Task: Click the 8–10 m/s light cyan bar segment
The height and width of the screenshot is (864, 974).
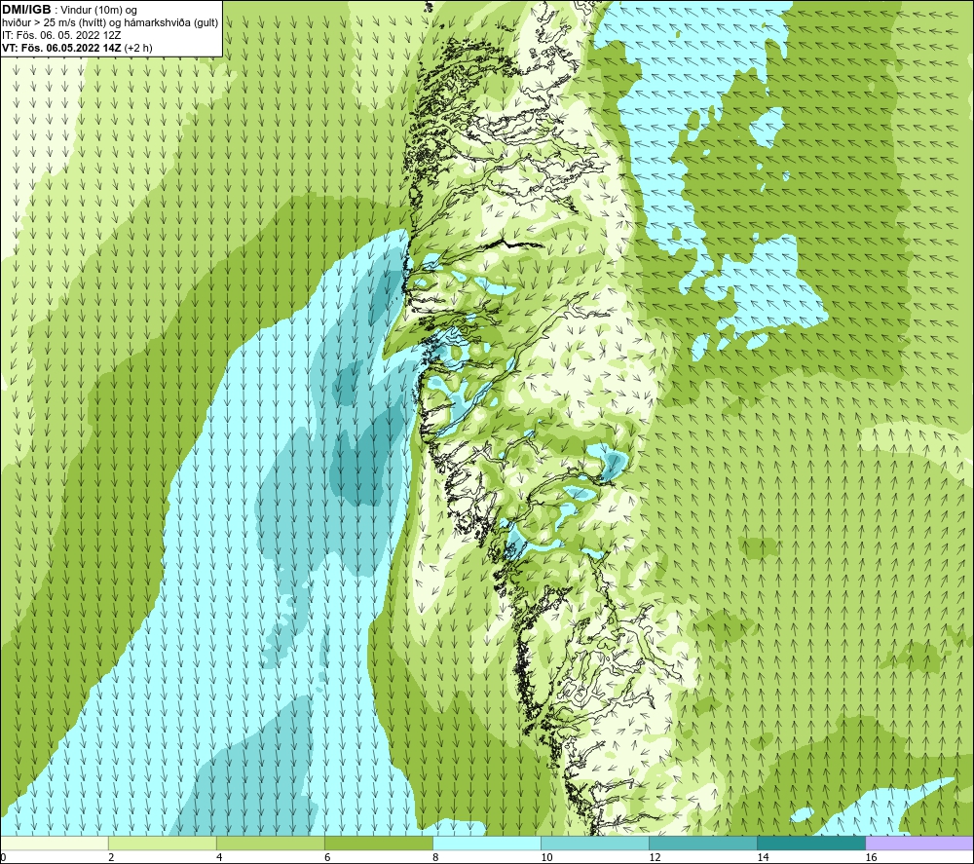Action: (x=487, y=843)
